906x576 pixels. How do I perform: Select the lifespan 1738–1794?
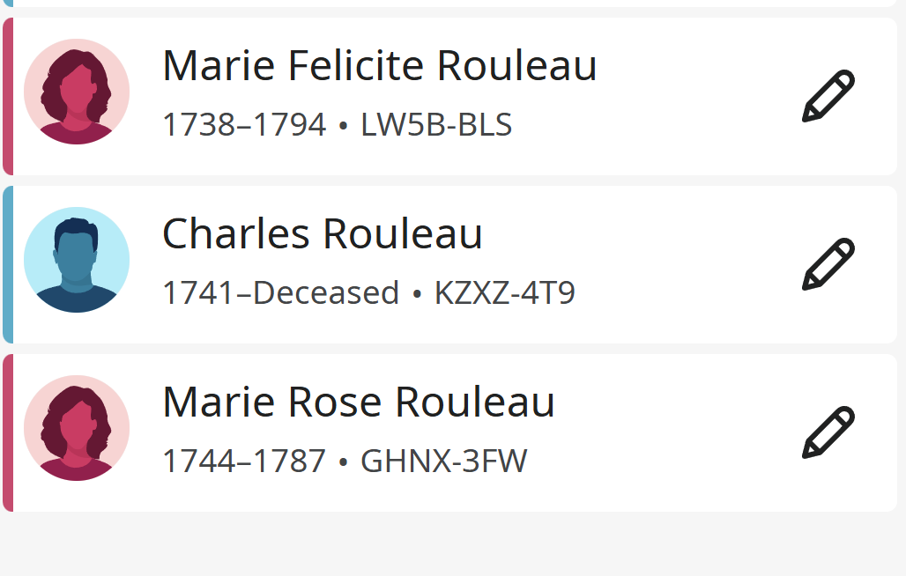tap(244, 125)
